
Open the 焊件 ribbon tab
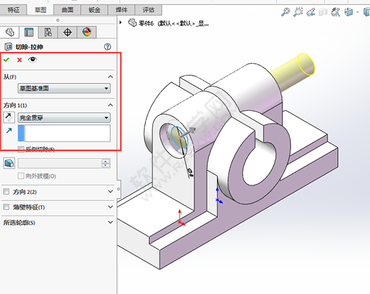coord(121,10)
